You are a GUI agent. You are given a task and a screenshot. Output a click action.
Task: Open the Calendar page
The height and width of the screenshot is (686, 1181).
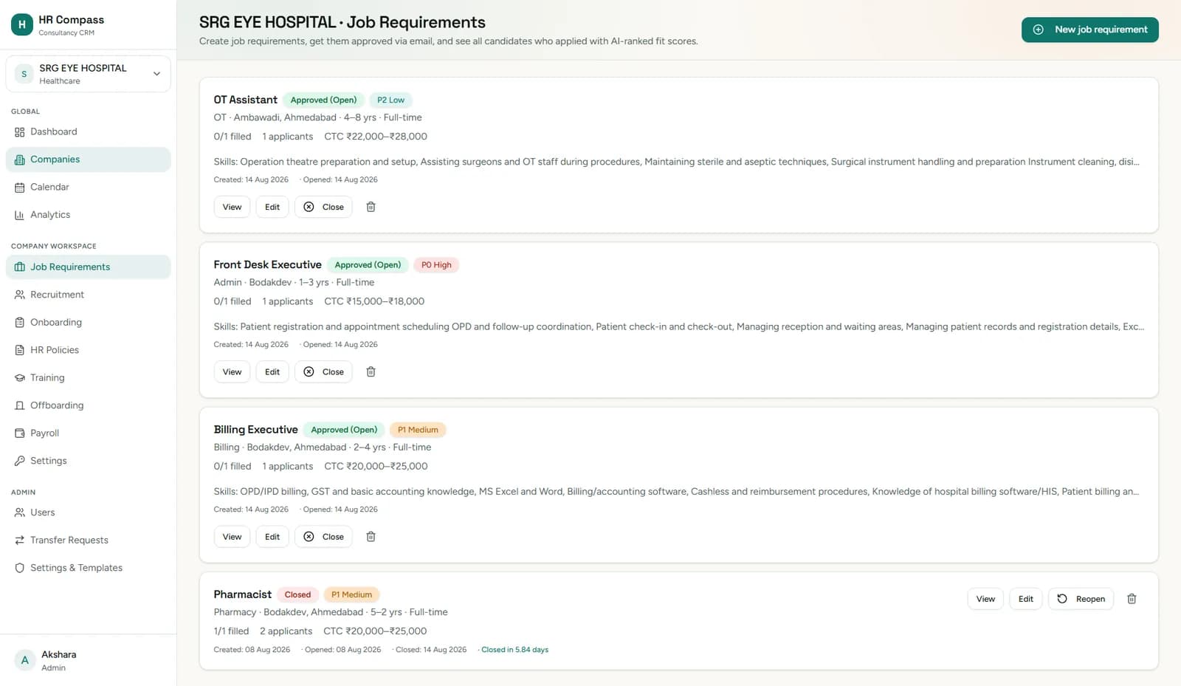(88, 187)
